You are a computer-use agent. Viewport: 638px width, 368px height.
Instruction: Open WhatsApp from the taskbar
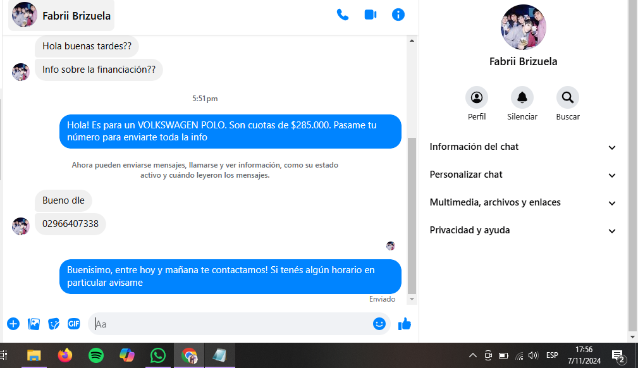tap(158, 355)
